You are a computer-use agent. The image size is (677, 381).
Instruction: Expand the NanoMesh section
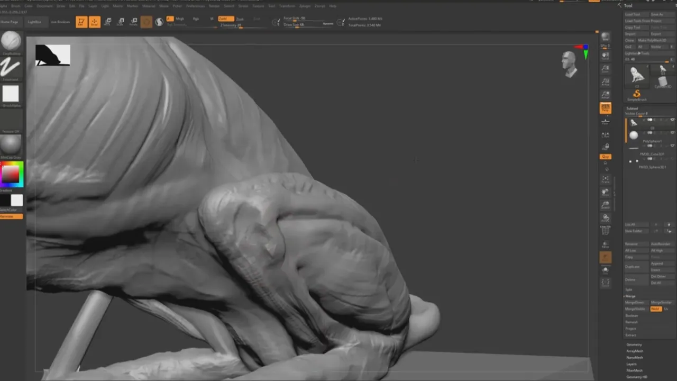(x=635, y=357)
